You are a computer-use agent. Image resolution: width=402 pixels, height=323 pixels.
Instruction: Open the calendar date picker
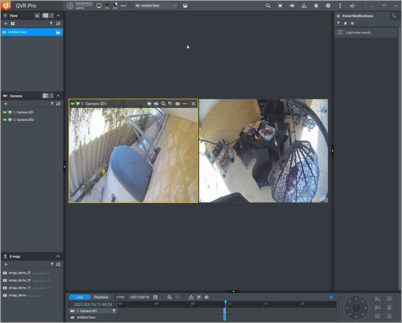[155, 297]
